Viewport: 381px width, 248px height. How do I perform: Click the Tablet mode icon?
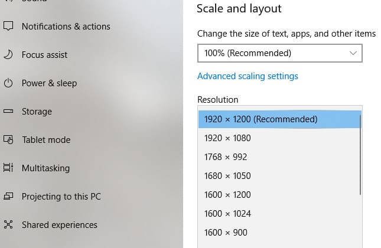[8, 139]
